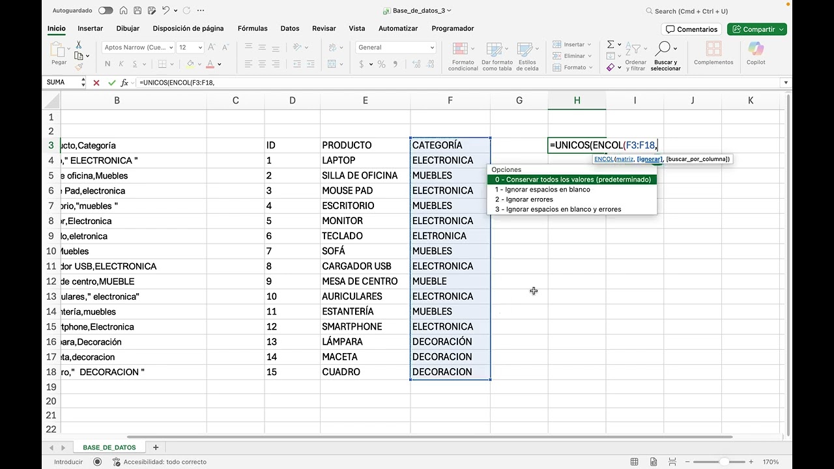Toggle the Autoguardado switch
This screenshot has height=469, width=834.
[x=106, y=10]
